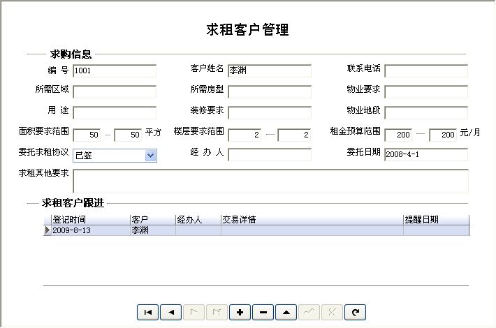Click the 委托日期 field showing 2008-4-1
The height and width of the screenshot is (328, 496).
tap(426, 154)
